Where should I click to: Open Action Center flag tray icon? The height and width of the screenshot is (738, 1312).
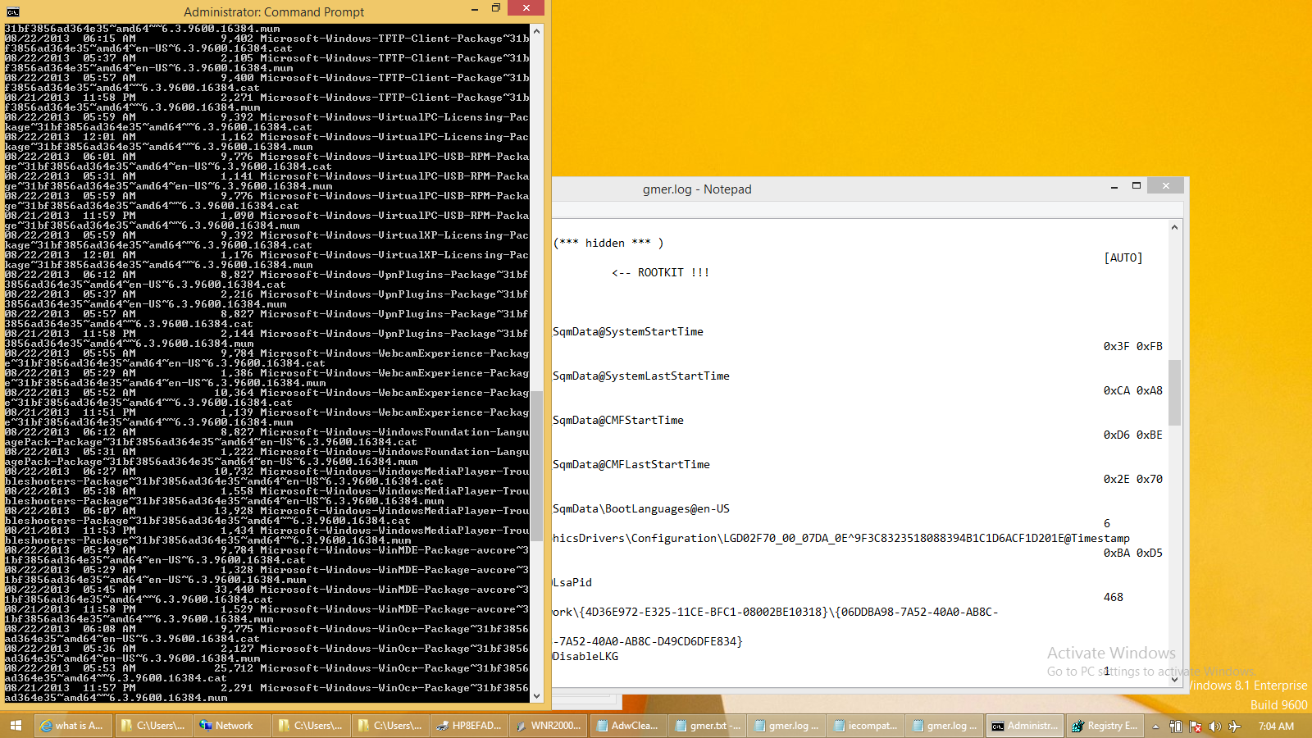pyautogui.click(x=1196, y=727)
